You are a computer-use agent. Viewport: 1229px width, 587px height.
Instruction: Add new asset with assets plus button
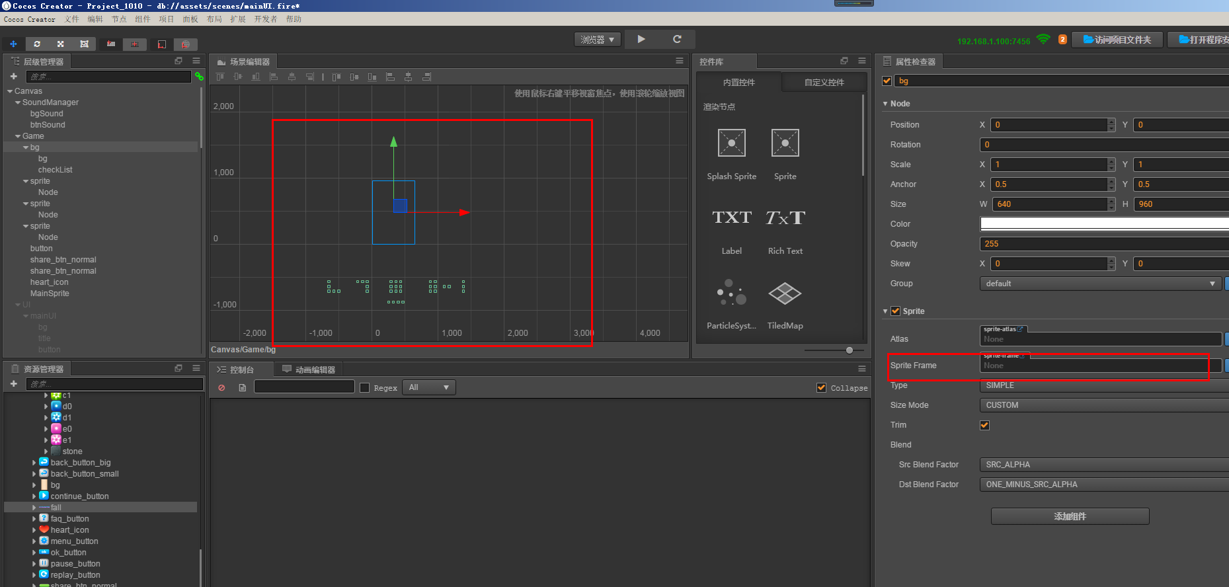pyautogui.click(x=13, y=384)
